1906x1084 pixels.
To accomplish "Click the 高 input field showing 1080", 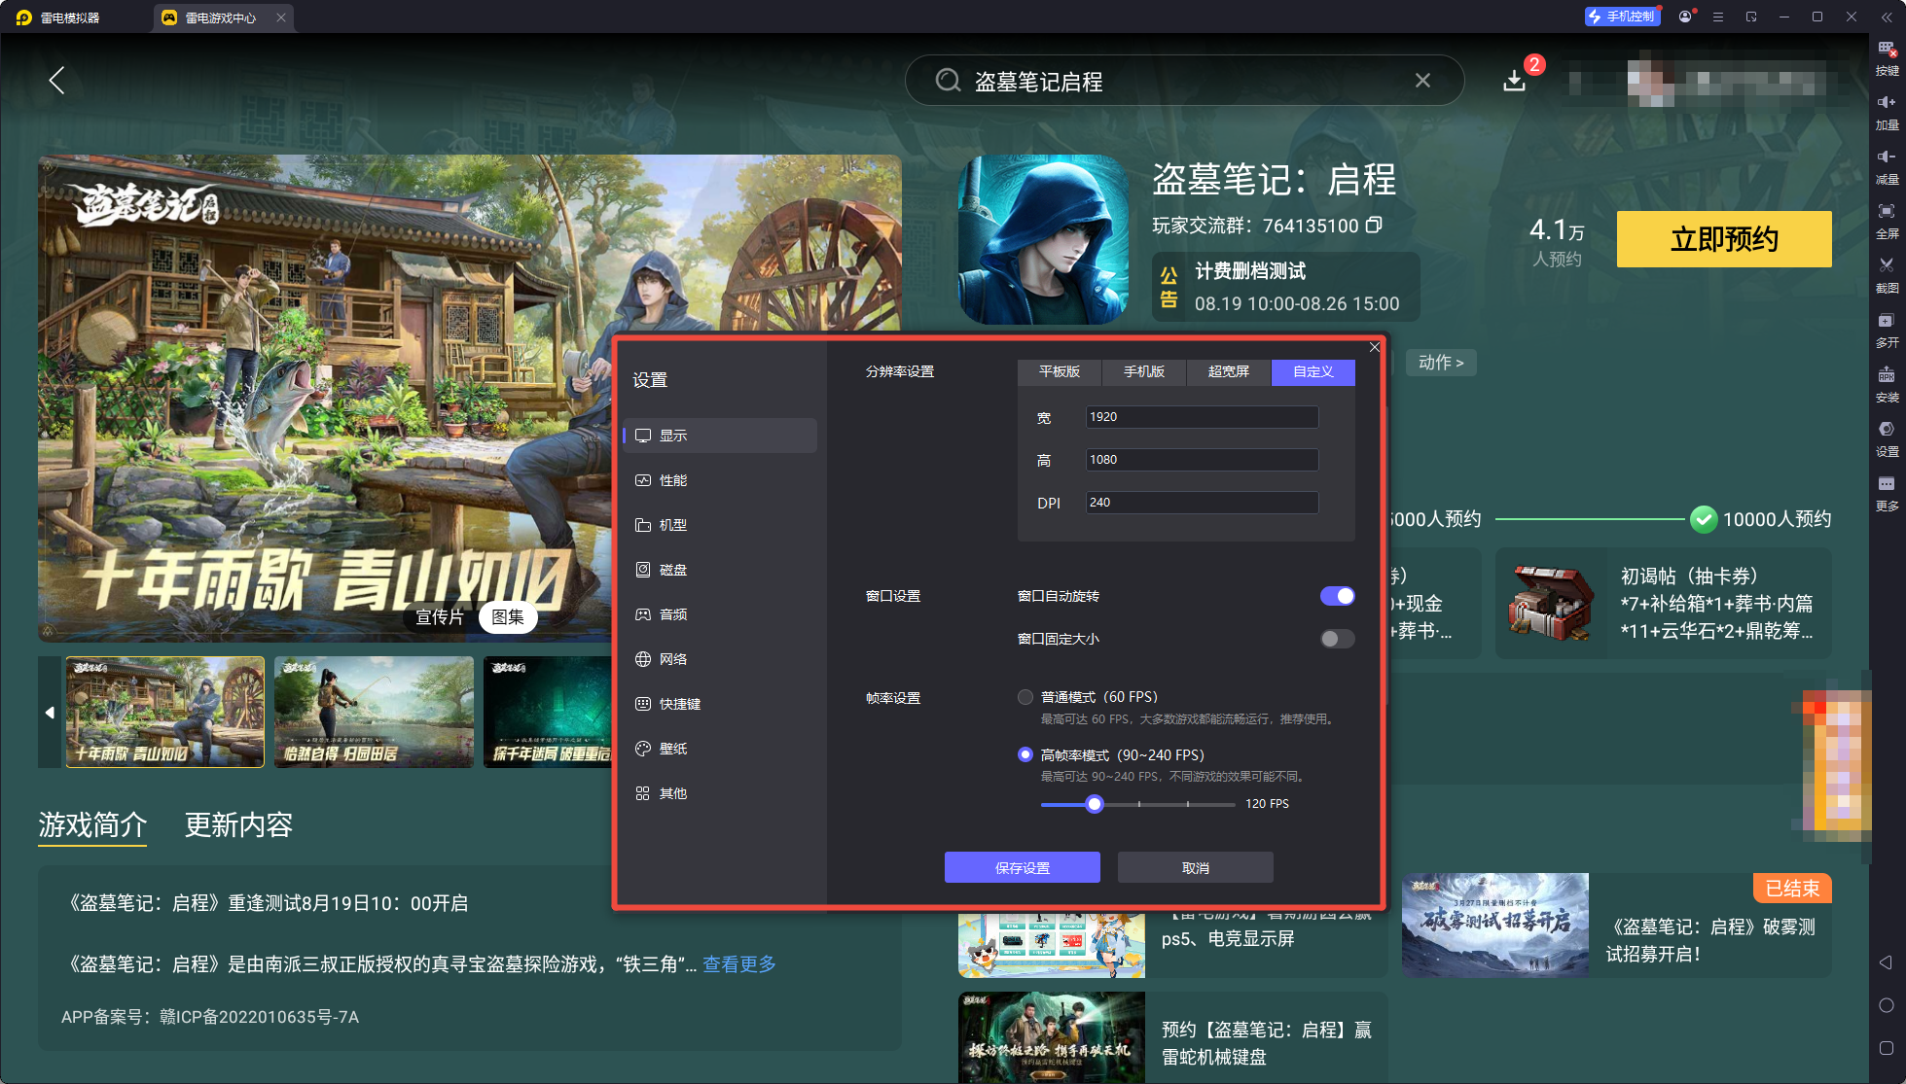I will tap(1202, 460).
